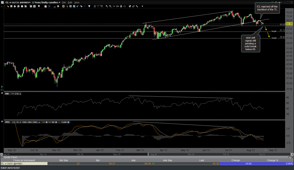Click the zoom in magnifier icon
The image size is (294, 170).
click(107, 6)
